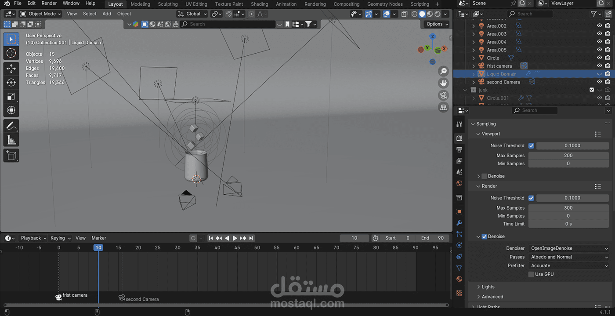Open the Global transform orientation dropdown
Image resolution: width=615 pixels, height=316 pixels.
click(192, 14)
